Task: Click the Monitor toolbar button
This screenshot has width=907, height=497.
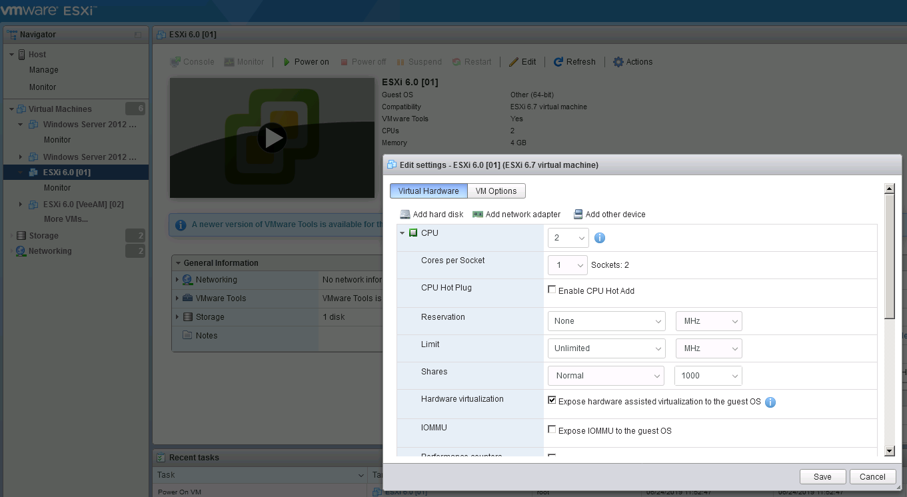Action: pyautogui.click(x=244, y=62)
